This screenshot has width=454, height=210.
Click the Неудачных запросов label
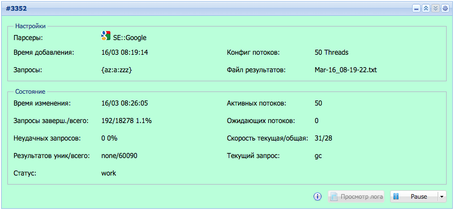pos(47,139)
